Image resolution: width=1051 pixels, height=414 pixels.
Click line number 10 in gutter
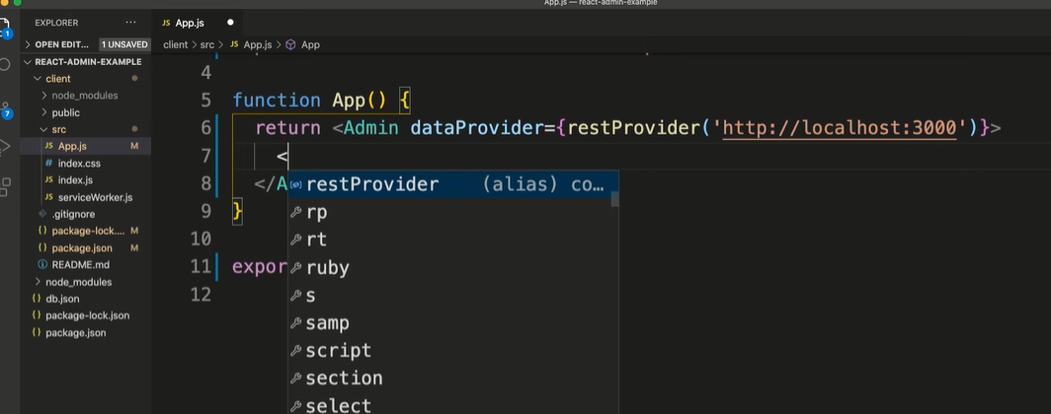201,239
